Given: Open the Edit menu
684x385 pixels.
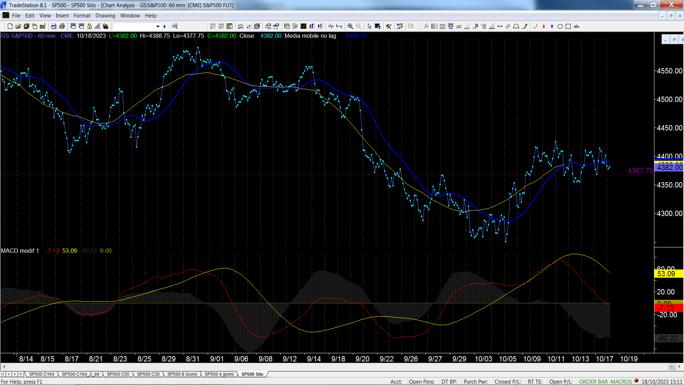Looking at the screenshot, I should pyautogui.click(x=30, y=16).
